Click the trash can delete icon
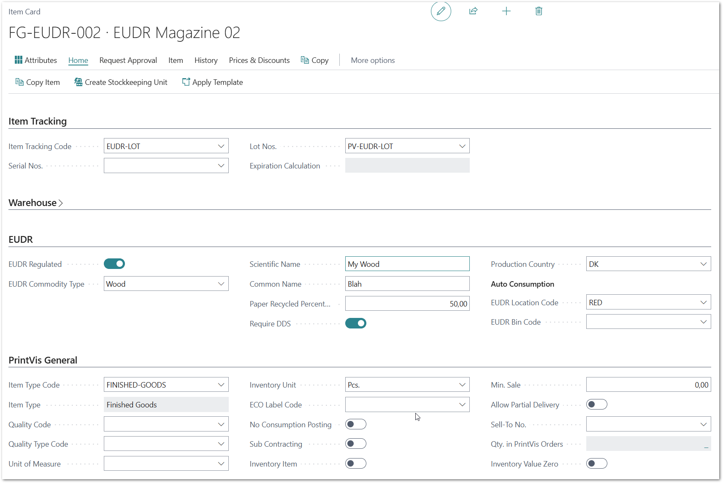 (539, 11)
